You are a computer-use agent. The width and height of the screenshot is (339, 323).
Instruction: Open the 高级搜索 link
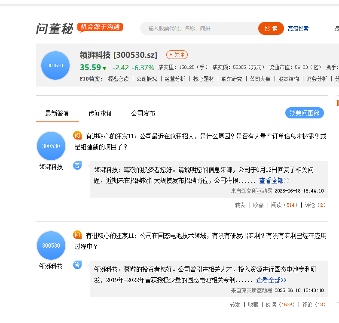pyautogui.click(x=298, y=28)
